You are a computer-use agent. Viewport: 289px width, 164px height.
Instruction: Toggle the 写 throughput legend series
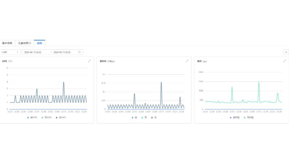click(x=144, y=117)
